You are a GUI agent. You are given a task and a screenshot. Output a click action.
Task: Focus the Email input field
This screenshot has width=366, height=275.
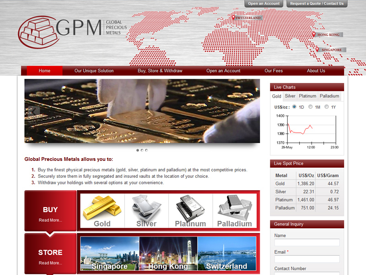[x=307, y=259]
